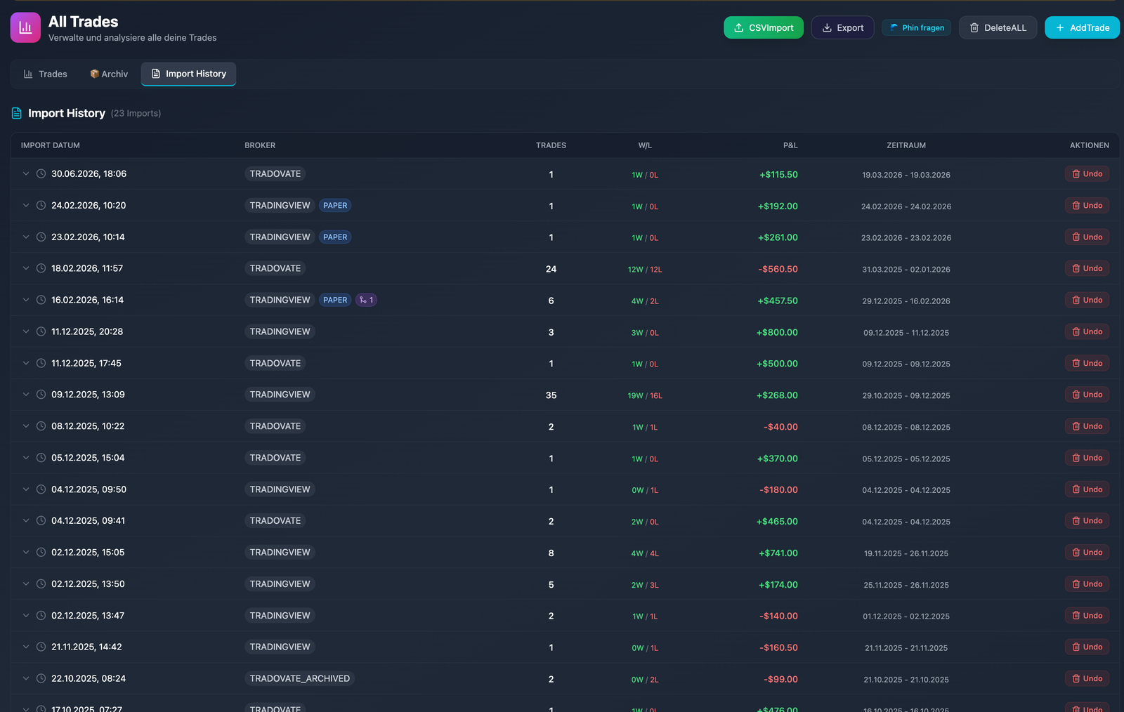Click the IMPORT DATUM column header
This screenshot has height=712, width=1124.
click(x=51, y=145)
